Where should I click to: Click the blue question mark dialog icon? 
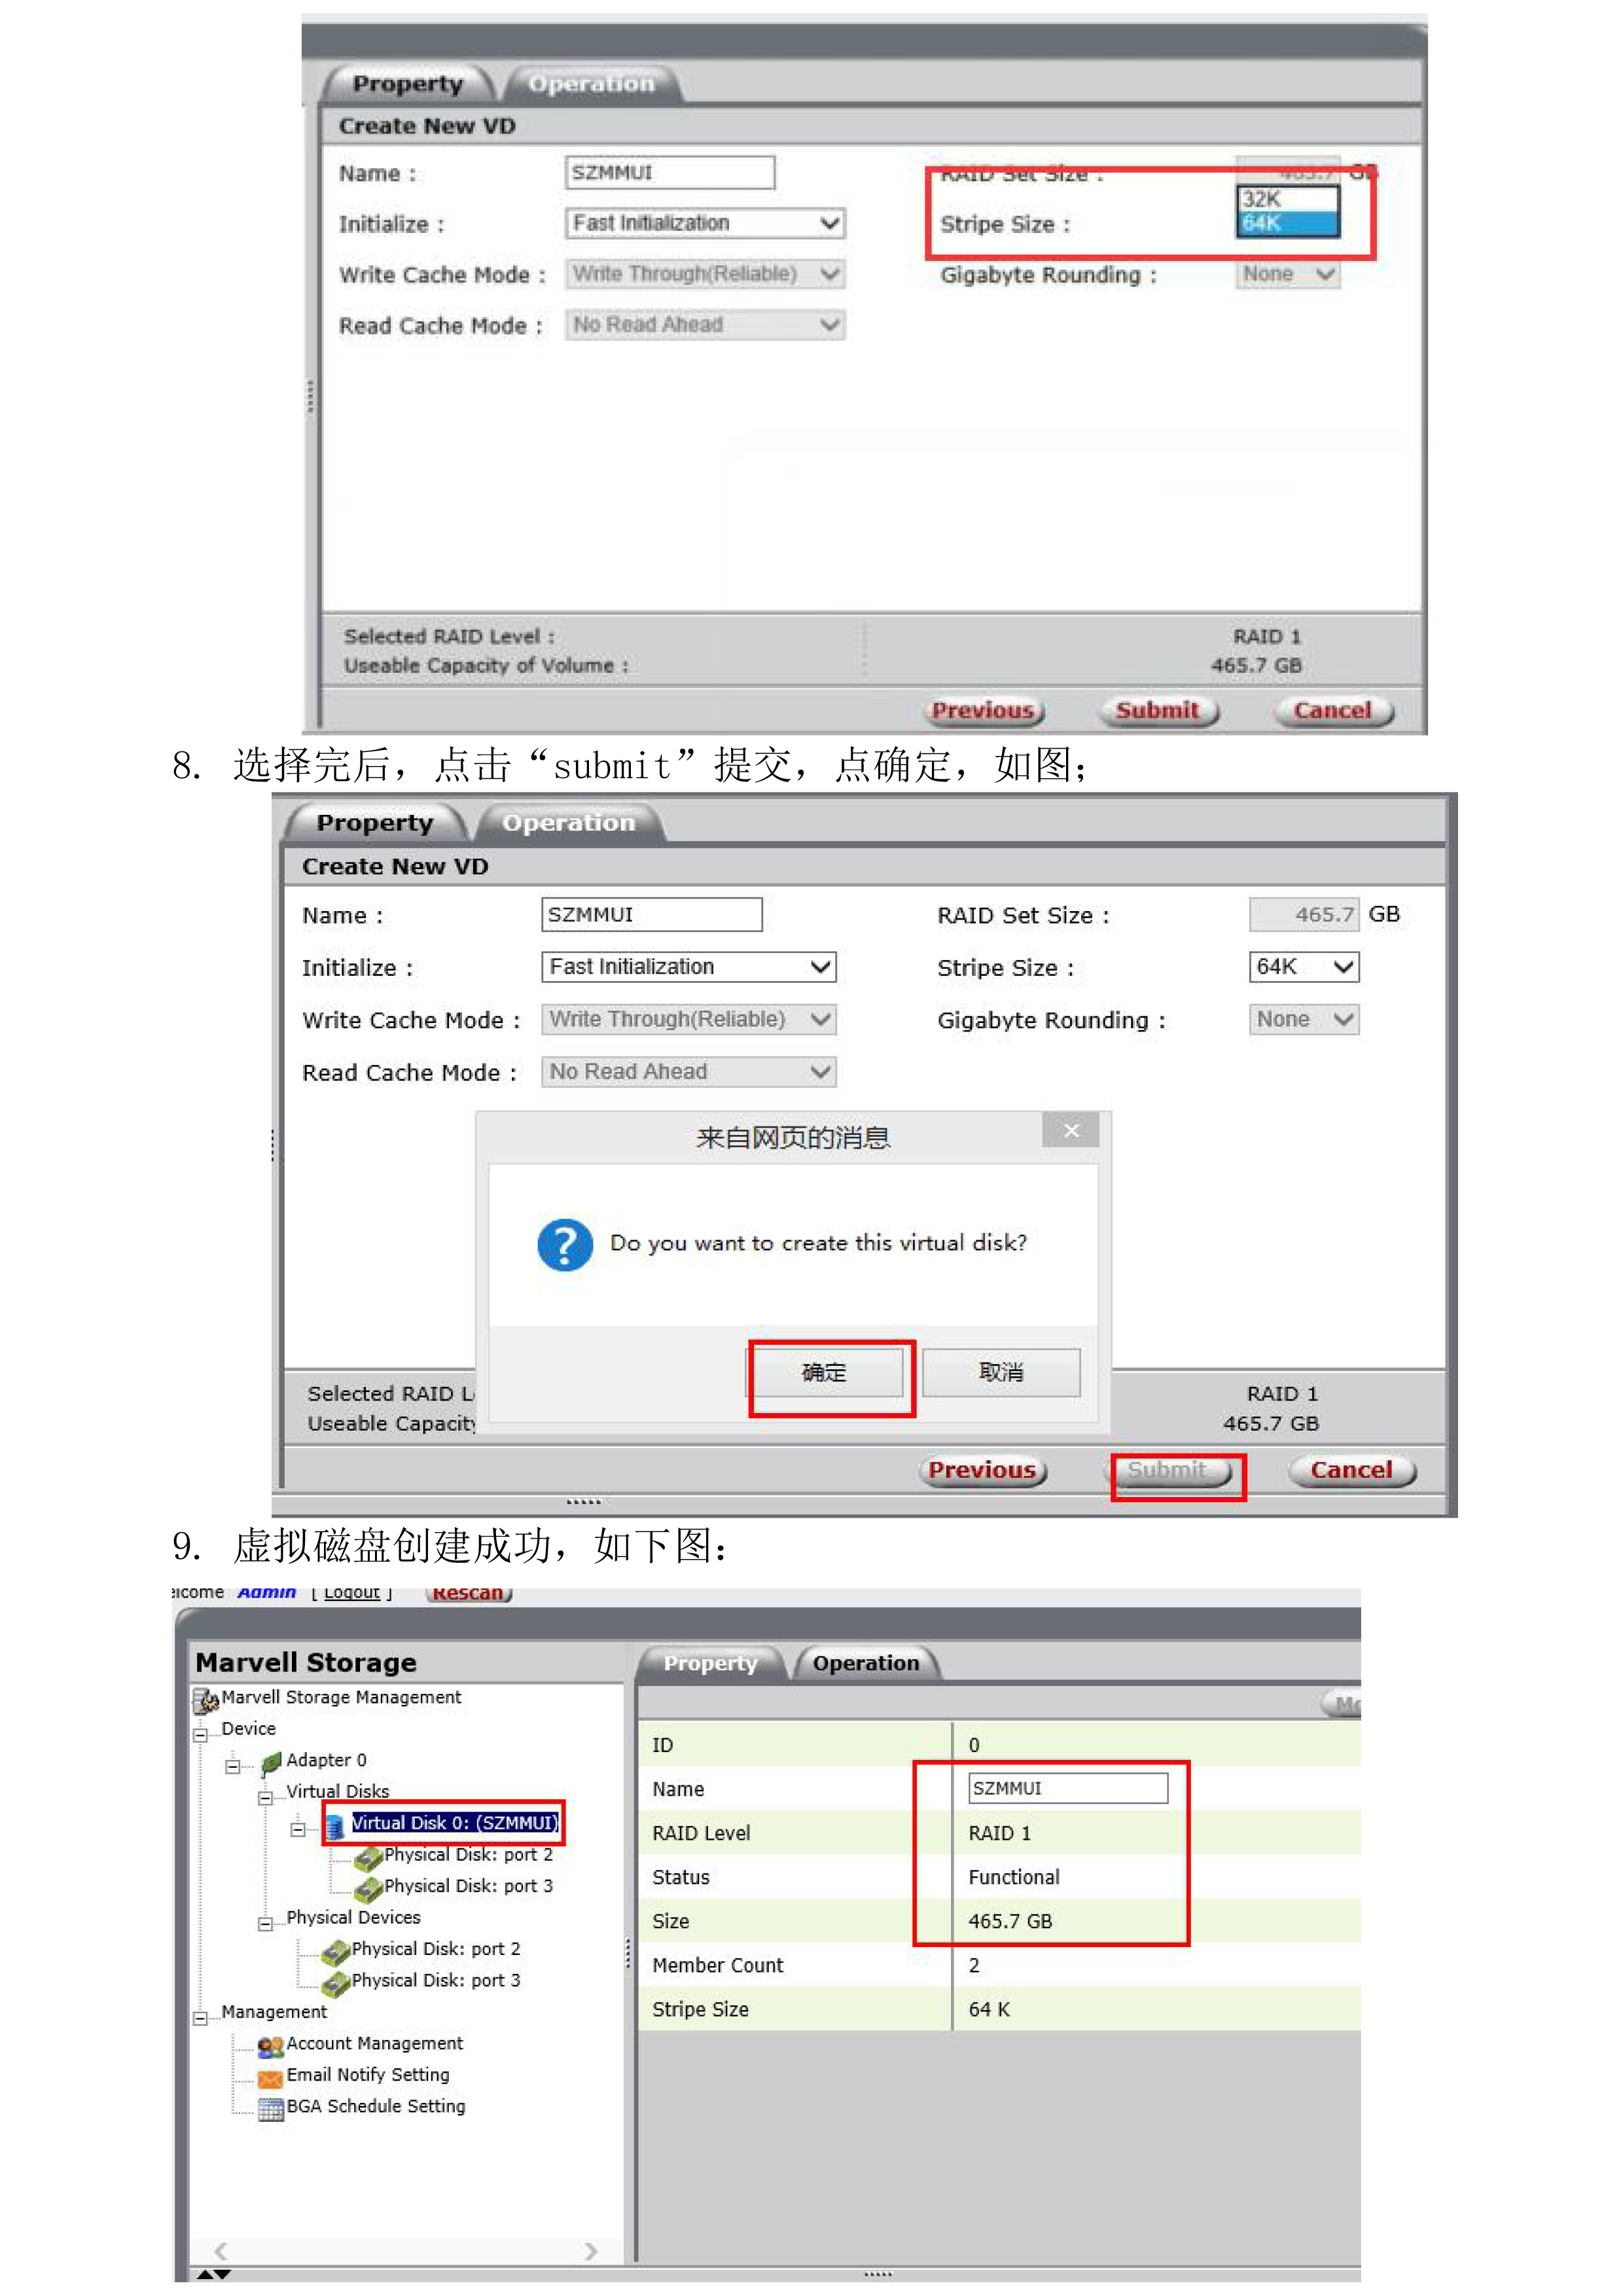[x=565, y=1244]
